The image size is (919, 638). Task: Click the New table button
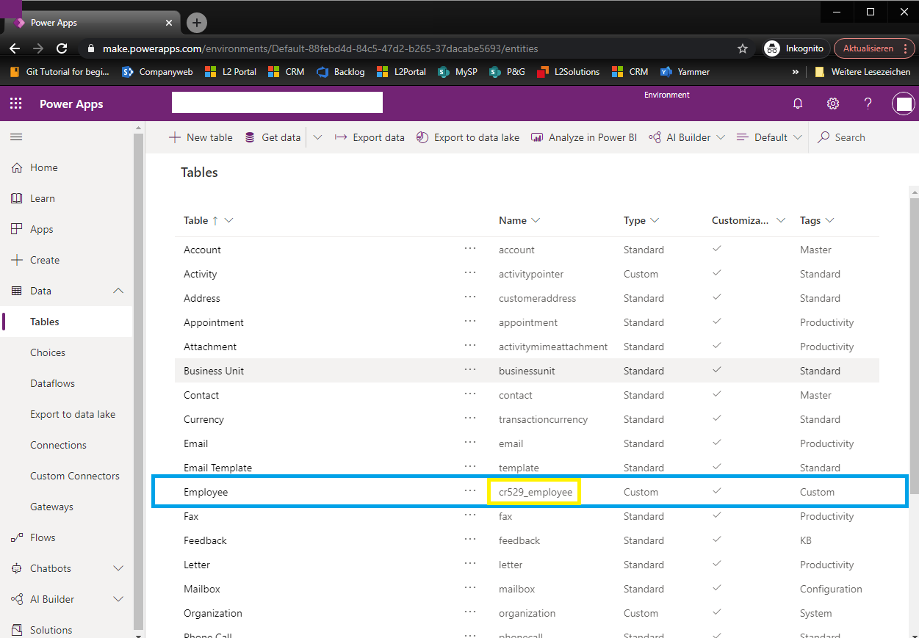pyautogui.click(x=201, y=137)
